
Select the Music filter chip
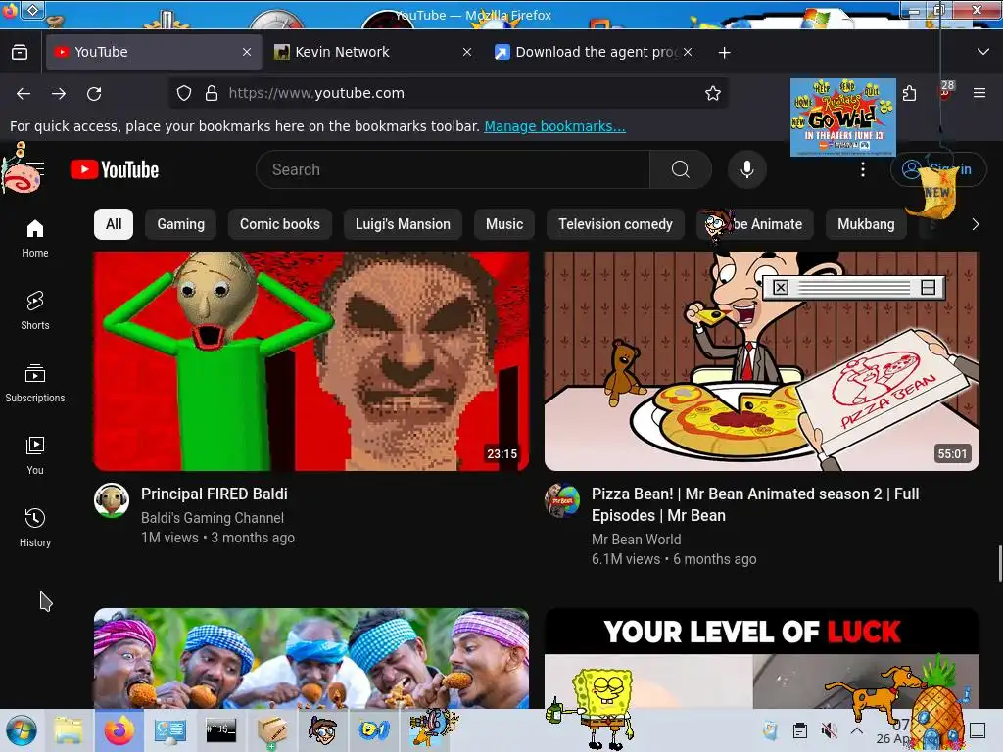coord(504,224)
